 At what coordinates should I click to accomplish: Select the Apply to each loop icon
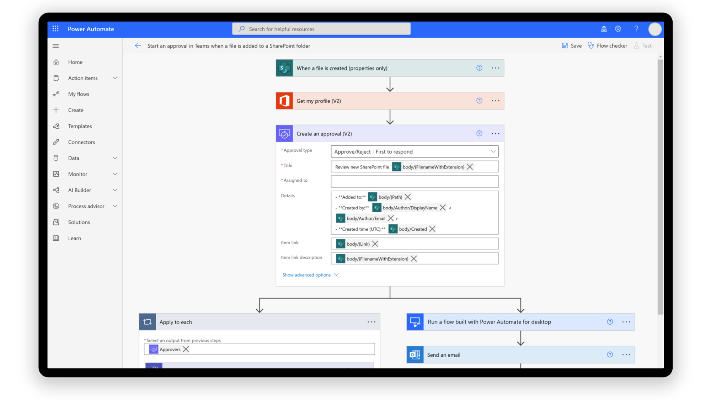148,322
